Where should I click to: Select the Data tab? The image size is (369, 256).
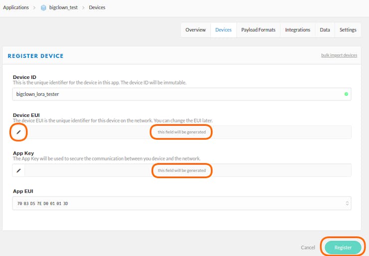point(325,30)
